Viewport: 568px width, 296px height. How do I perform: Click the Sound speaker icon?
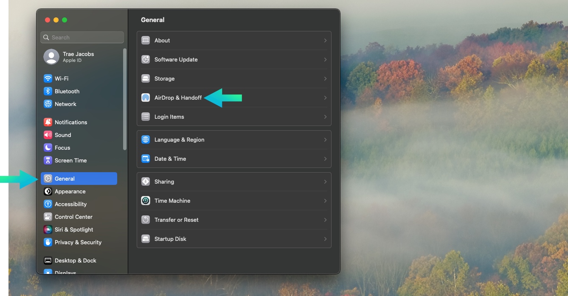coord(48,135)
